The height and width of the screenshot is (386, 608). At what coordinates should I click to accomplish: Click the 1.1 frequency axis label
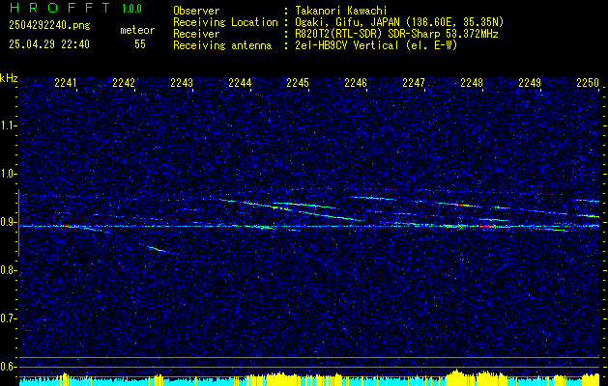pyautogui.click(x=8, y=125)
